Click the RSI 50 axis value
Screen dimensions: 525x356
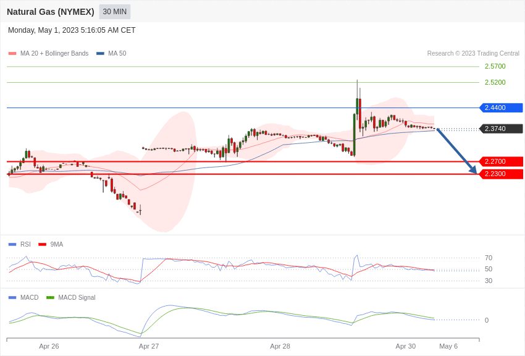tap(489, 269)
